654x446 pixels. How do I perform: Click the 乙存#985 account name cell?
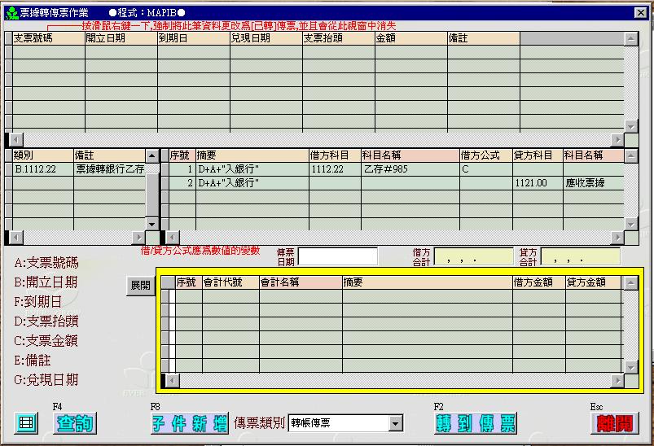click(x=409, y=169)
